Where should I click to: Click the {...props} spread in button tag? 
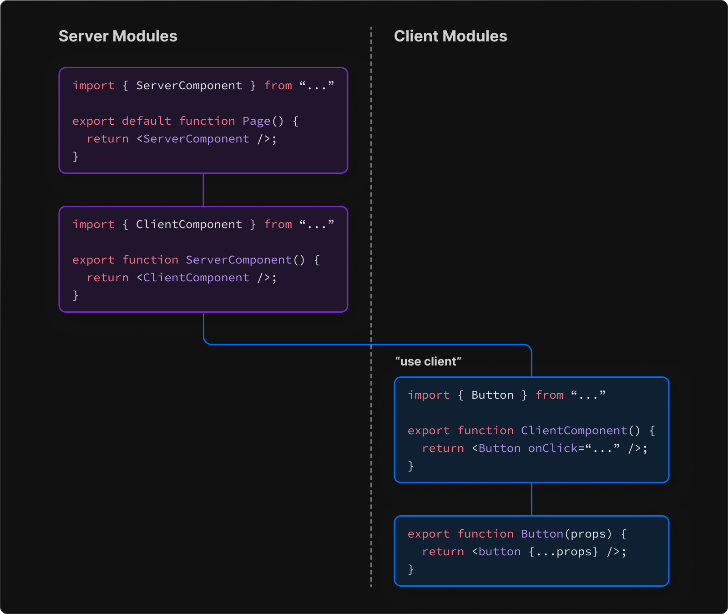click(x=563, y=552)
